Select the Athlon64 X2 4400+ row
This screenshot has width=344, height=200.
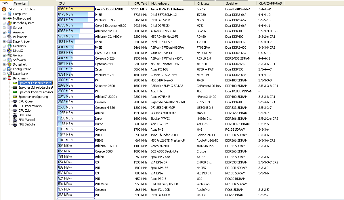pyautogui.click(x=171, y=37)
